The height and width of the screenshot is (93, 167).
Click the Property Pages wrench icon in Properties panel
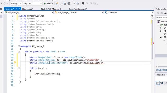pyautogui.click(x=166, y=83)
